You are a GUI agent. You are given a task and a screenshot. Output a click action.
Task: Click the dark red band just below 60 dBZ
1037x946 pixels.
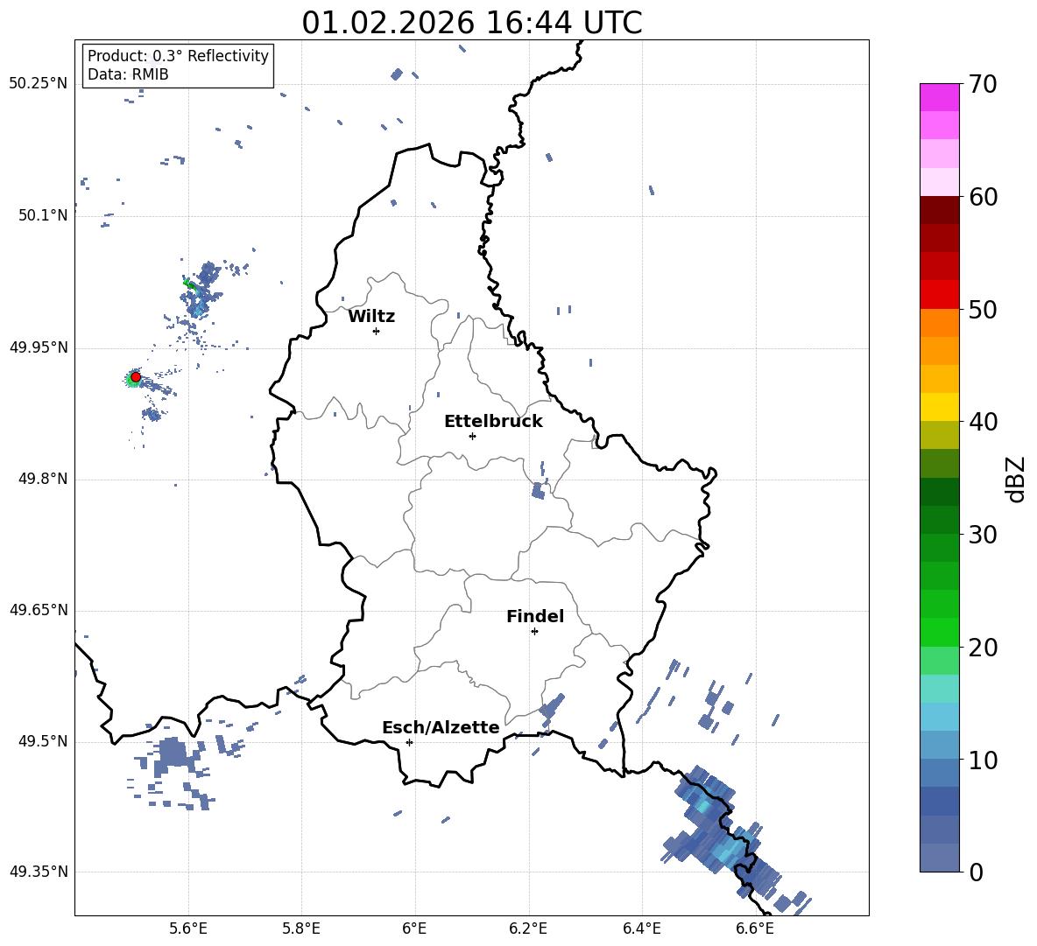pos(940,210)
